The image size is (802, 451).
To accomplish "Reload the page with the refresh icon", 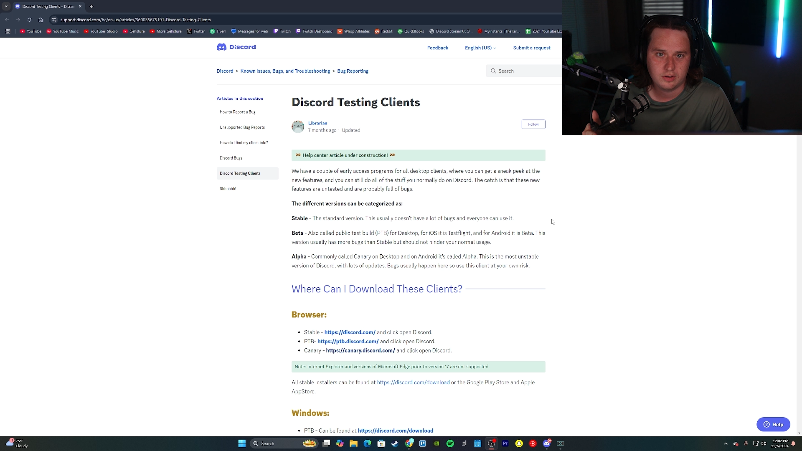I will coord(29,20).
